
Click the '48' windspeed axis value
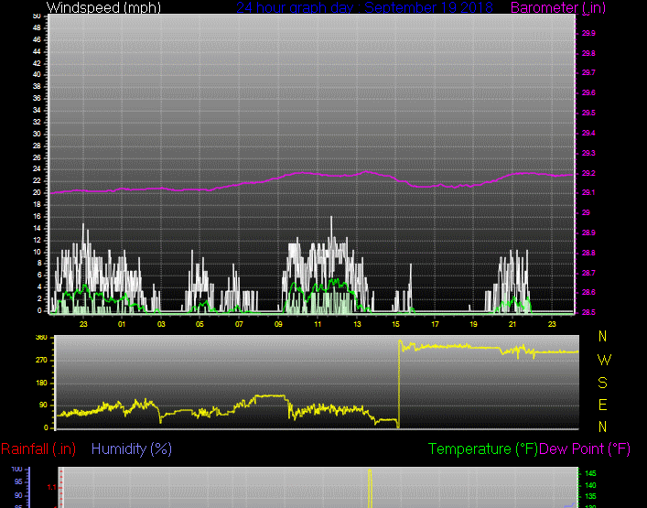(x=37, y=28)
